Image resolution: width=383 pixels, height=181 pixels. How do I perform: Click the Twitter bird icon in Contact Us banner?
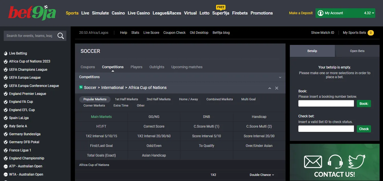click(357, 161)
